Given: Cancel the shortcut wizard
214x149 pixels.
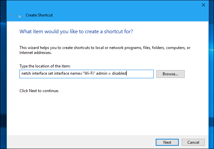Looking at the screenshot, I should [193, 142].
